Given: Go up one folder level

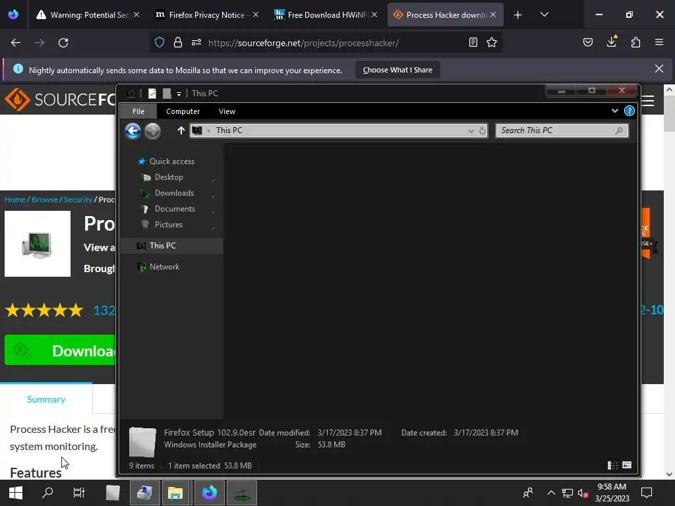Looking at the screenshot, I should tap(181, 130).
